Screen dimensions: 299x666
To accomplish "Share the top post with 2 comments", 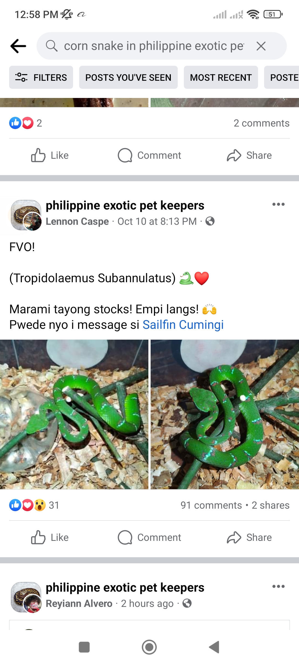I will [249, 155].
